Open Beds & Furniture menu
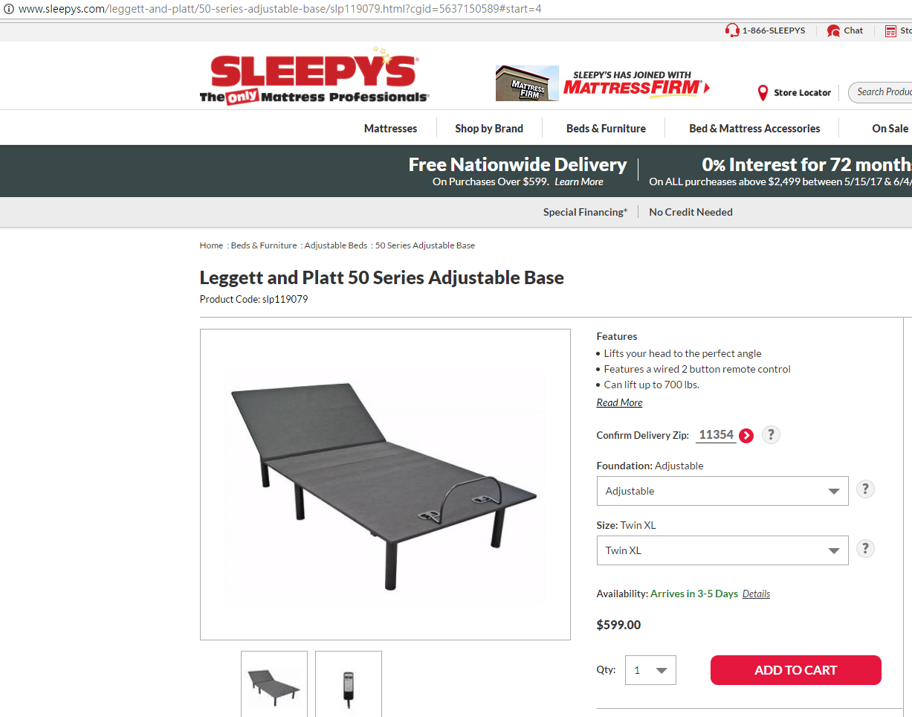 [x=606, y=129]
